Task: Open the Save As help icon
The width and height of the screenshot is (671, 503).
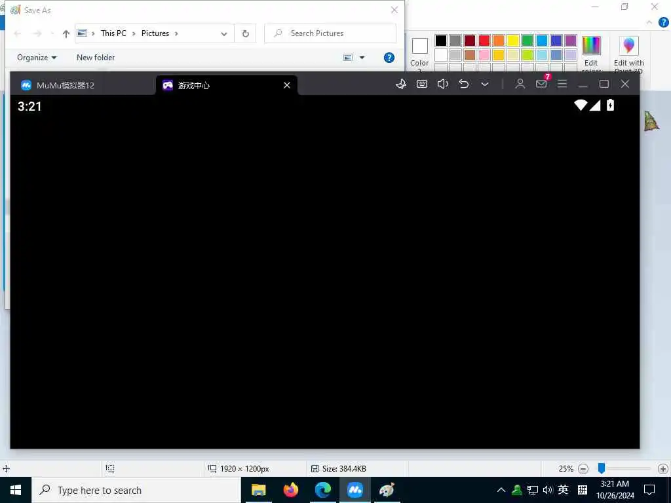Action: 389,58
